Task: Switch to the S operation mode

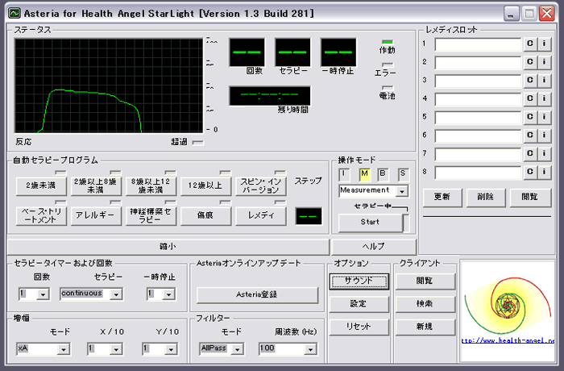Action: 402,173
